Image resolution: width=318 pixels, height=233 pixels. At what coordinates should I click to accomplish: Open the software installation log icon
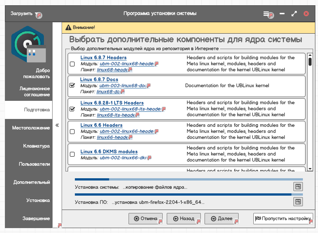[x=298, y=201]
